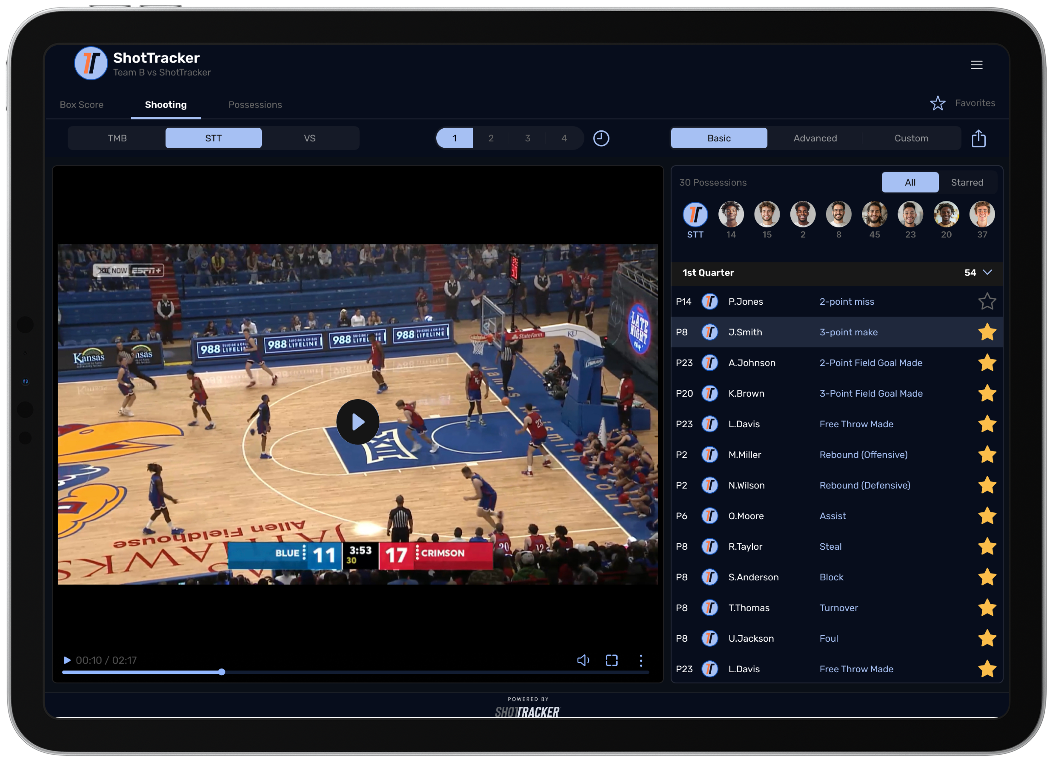This screenshot has height=763, width=1054.
Task: Select STT team segment
Action: [213, 138]
